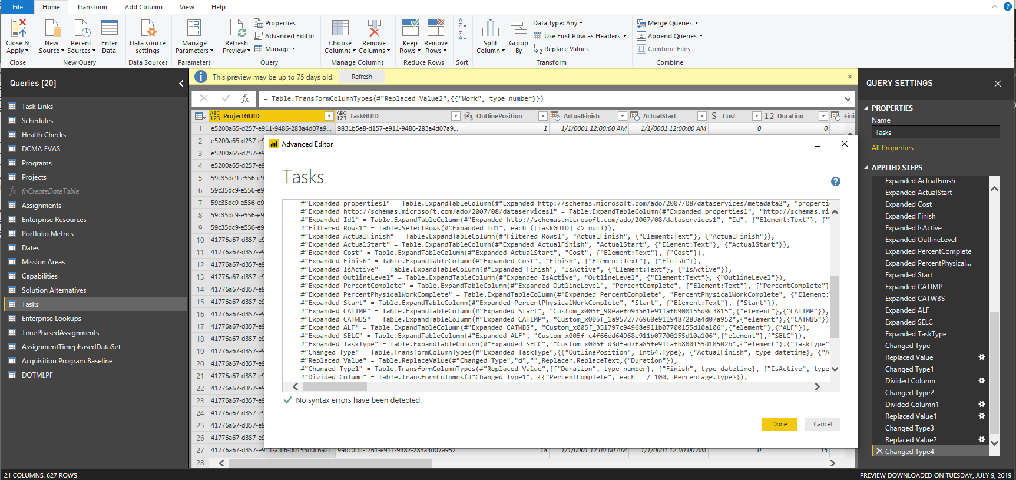
Task: Select the Health Checks query
Action: (44, 135)
